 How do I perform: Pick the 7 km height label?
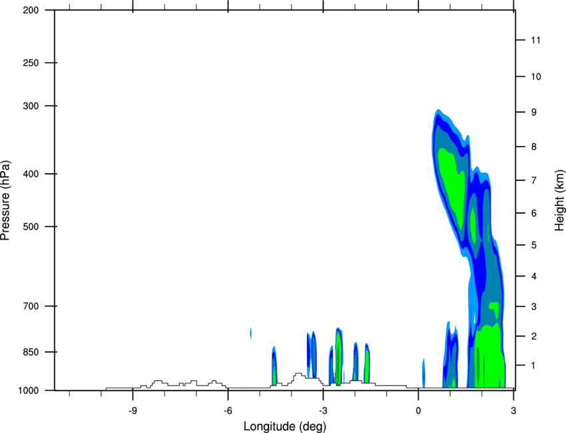tap(534, 180)
